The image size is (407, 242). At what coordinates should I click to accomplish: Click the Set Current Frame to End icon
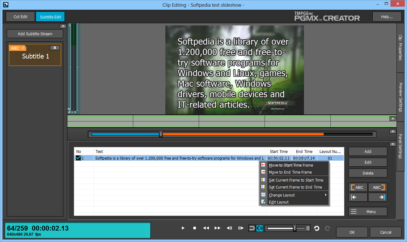263,187
